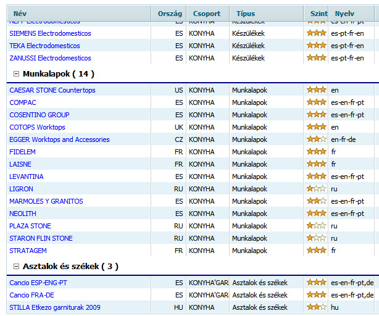Click star rating in the NEOLITH row
The width and height of the screenshot is (379, 316).
coord(317,213)
